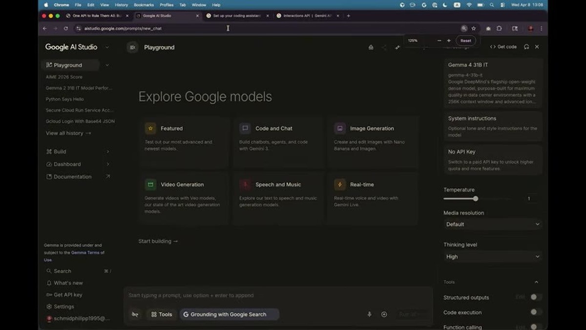586x330 pixels.
Task: Toggle Function calling switch
Action: pyautogui.click(x=536, y=327)
